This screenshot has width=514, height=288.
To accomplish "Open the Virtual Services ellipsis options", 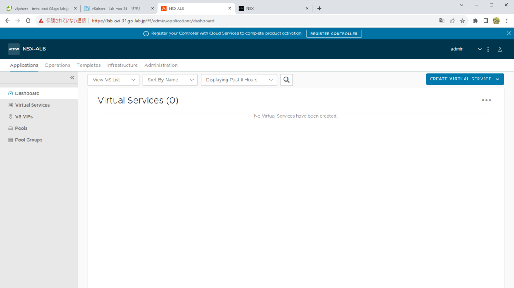I will click(x=487, y=100).
